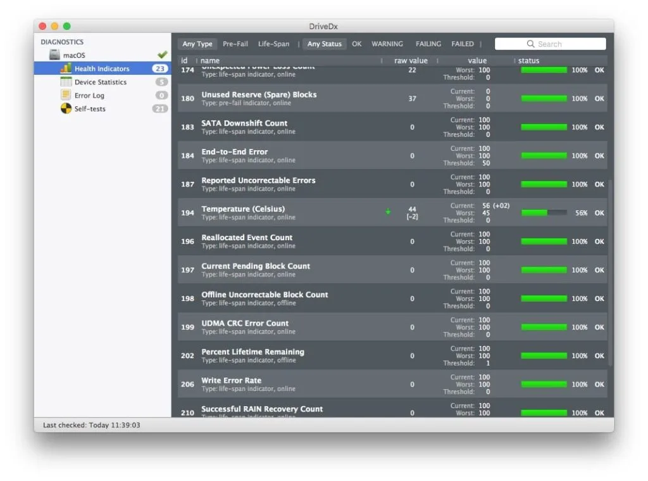Click the raw value 44 in Temperature row

pos(412,210)
